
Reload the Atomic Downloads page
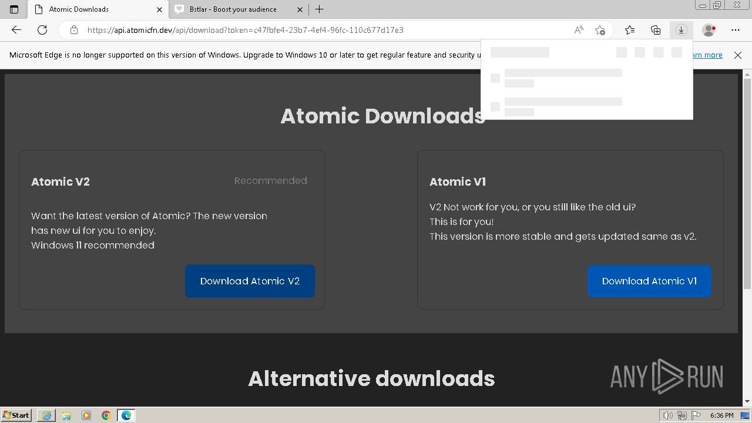click(x=42, y=30)
